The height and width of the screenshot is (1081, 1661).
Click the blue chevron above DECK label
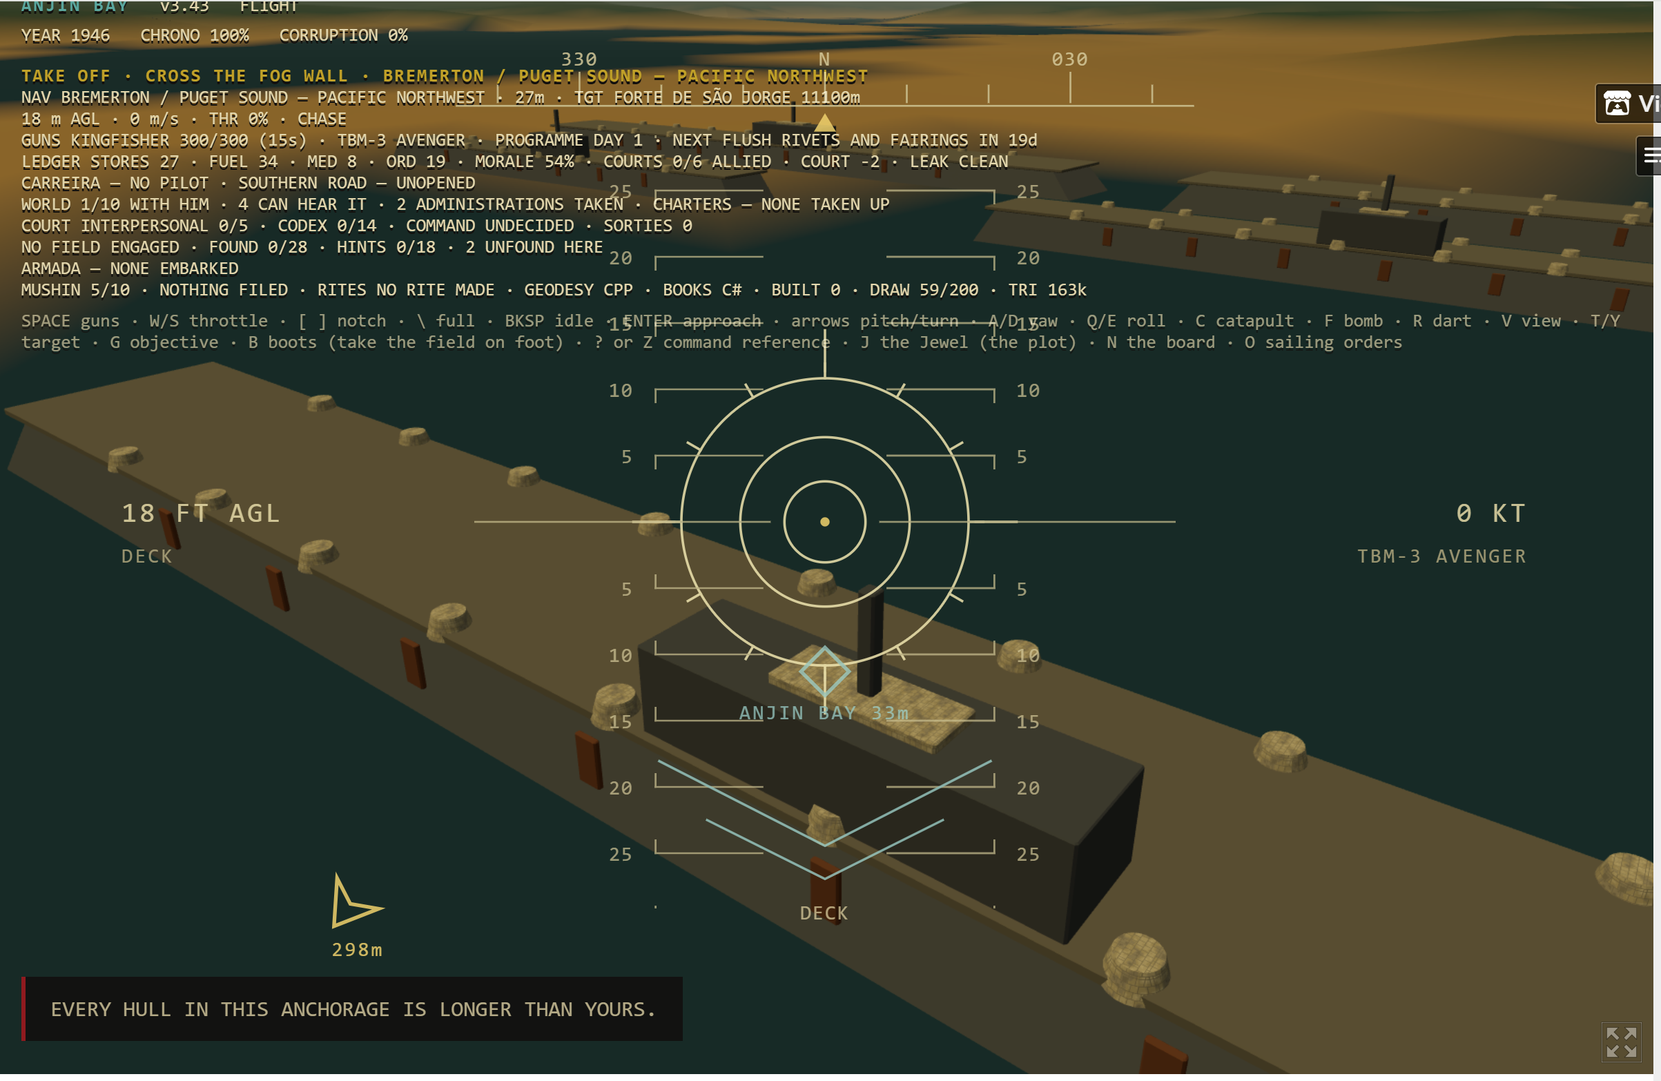[x=824, y=819]
